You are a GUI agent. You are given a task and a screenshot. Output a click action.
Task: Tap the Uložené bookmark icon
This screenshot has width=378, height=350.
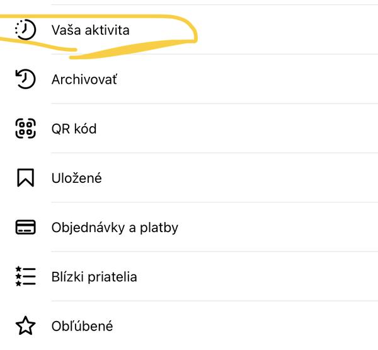(25, 178)
